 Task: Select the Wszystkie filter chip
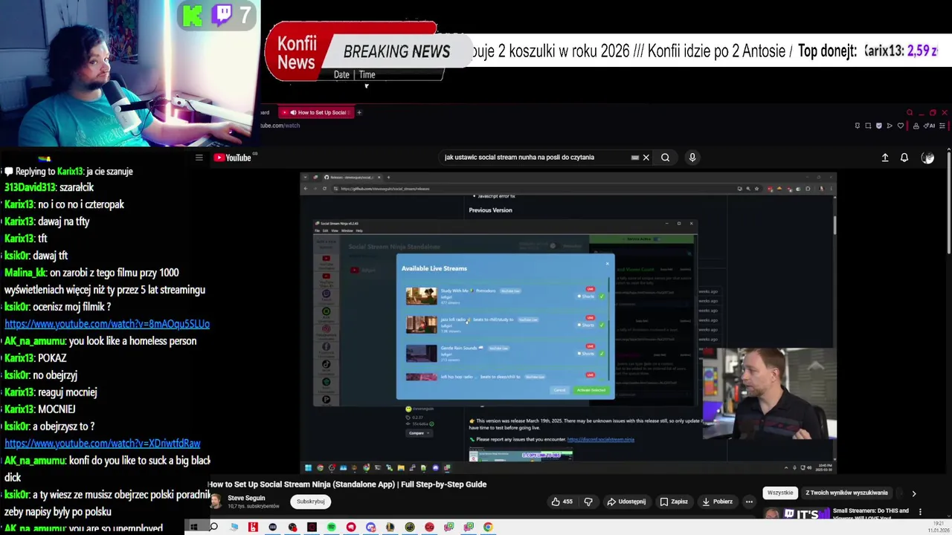point(780,493)
